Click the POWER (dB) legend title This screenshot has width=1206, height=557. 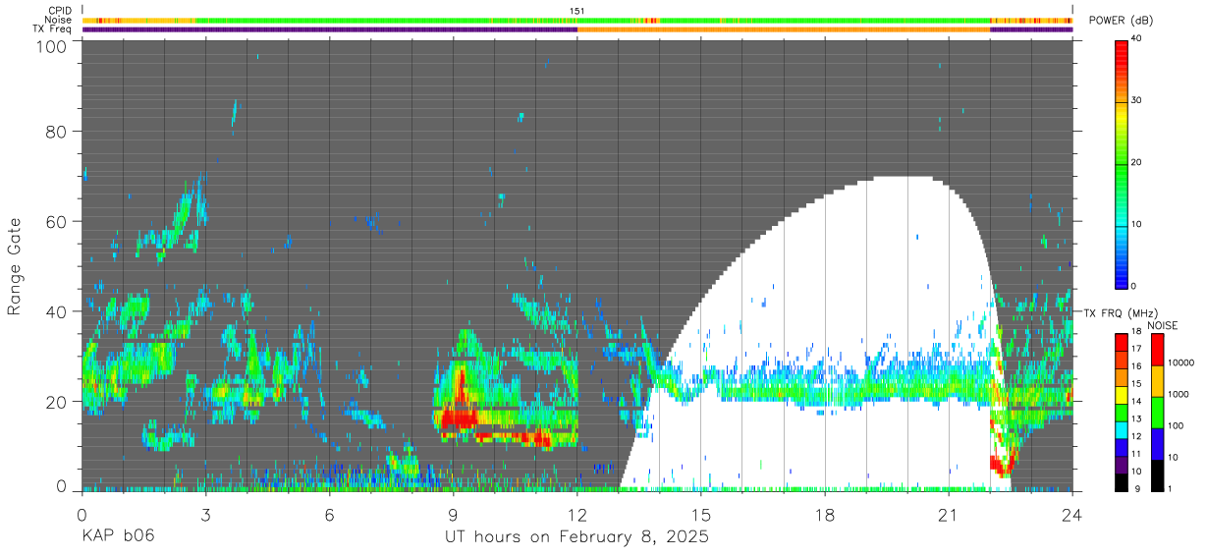[1123, 21]
